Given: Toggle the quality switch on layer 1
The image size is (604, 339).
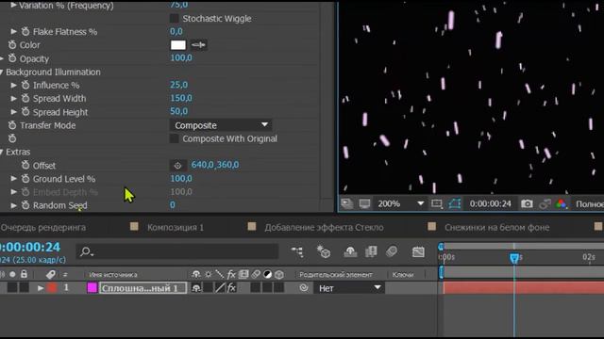Looking at the screenshot, I should click(220, 288).
